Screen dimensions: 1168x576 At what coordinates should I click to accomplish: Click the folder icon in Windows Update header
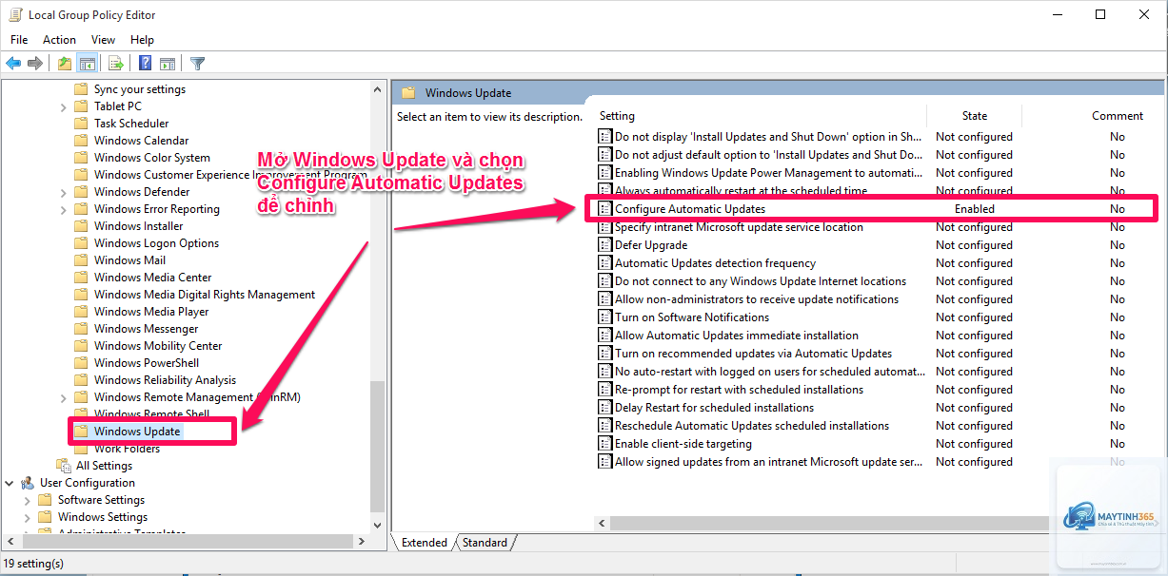point(408,93)
